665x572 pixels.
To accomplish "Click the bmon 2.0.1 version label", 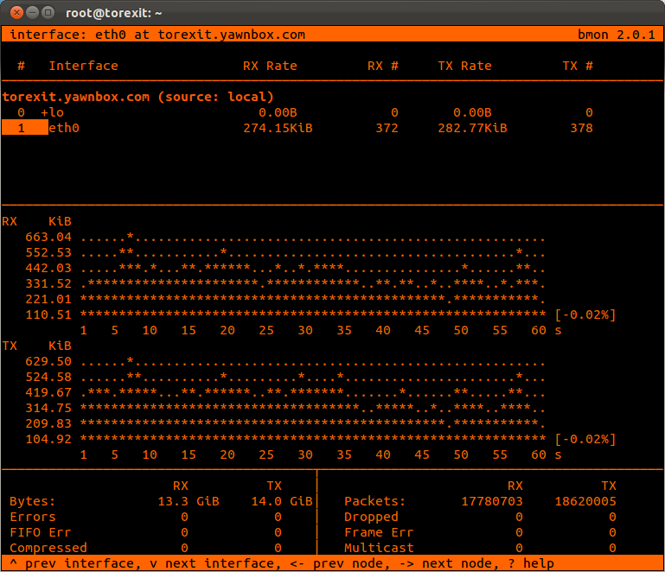I will pos(617,35).
